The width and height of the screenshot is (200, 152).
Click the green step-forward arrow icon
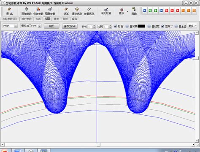click(156, 11)
